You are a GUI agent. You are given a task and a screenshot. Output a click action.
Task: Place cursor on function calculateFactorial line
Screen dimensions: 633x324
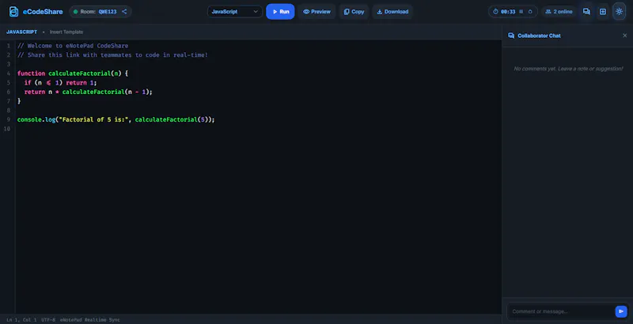tap(73, 73)
